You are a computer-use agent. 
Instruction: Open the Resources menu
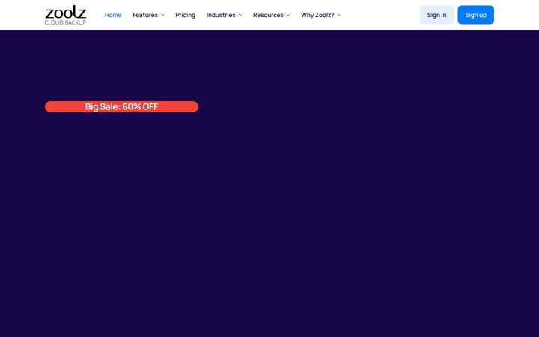268,15
